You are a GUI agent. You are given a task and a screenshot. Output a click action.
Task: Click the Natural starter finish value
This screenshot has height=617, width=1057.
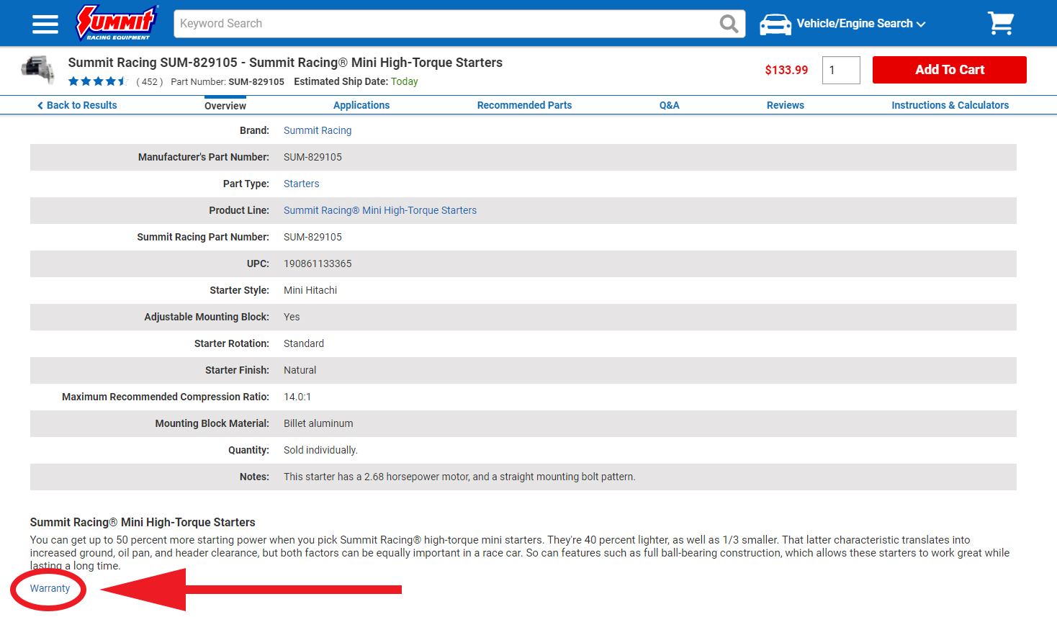pyautogui.click(x=300, y=370)
